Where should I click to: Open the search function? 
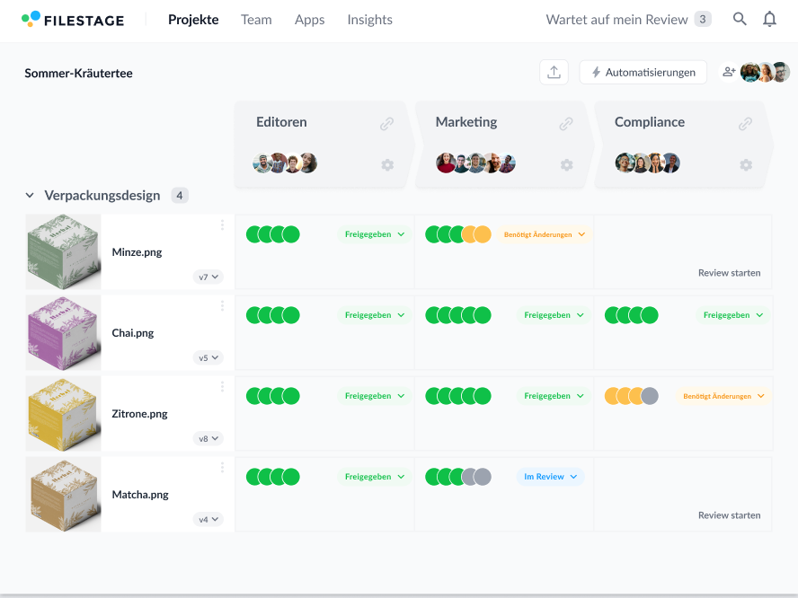(x=740, y=19)
